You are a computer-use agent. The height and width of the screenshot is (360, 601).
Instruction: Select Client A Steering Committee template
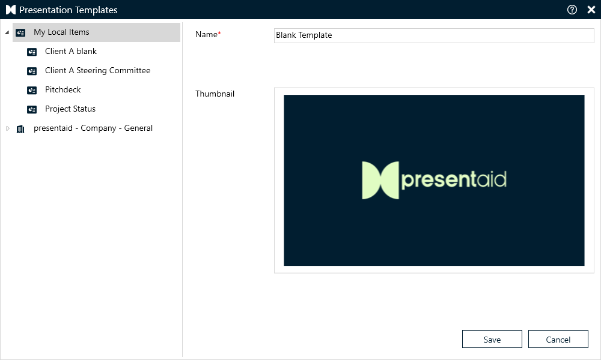tap(97, 70)
